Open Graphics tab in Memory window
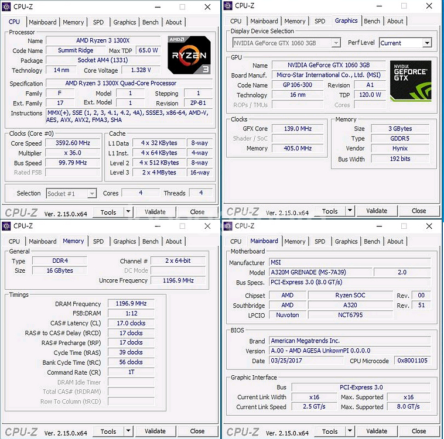The width and height of the screenshot is (444, 439). point(125,241)
